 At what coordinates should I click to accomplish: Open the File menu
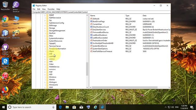pyautogui.click(x=34, y=9)
